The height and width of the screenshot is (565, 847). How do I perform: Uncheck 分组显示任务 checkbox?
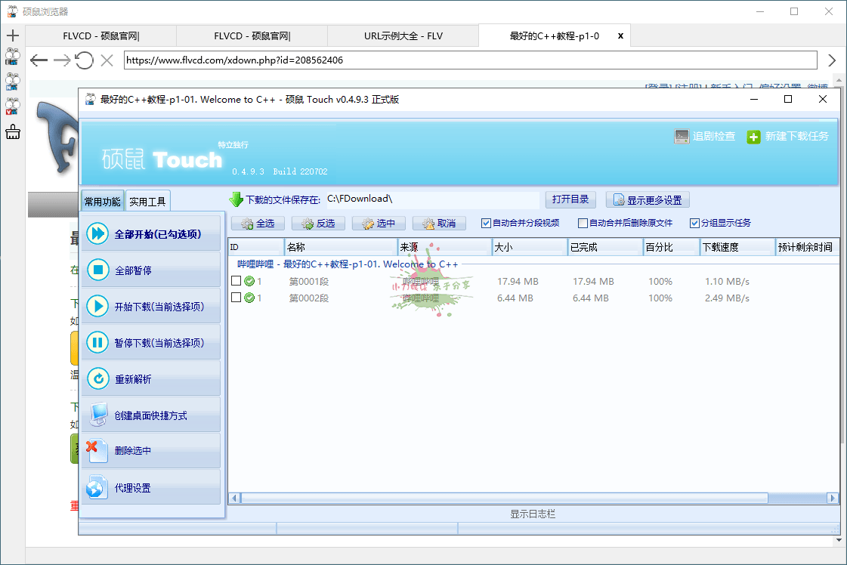click(x=694, y=224)
